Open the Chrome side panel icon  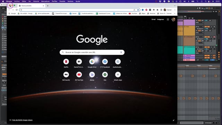(x=161, y=10)
